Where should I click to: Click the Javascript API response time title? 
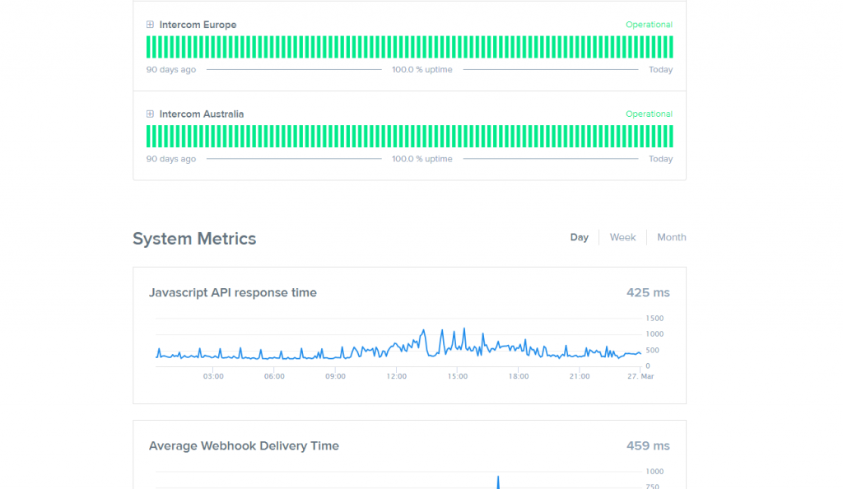pyautogui.click(x=232, y=292)
